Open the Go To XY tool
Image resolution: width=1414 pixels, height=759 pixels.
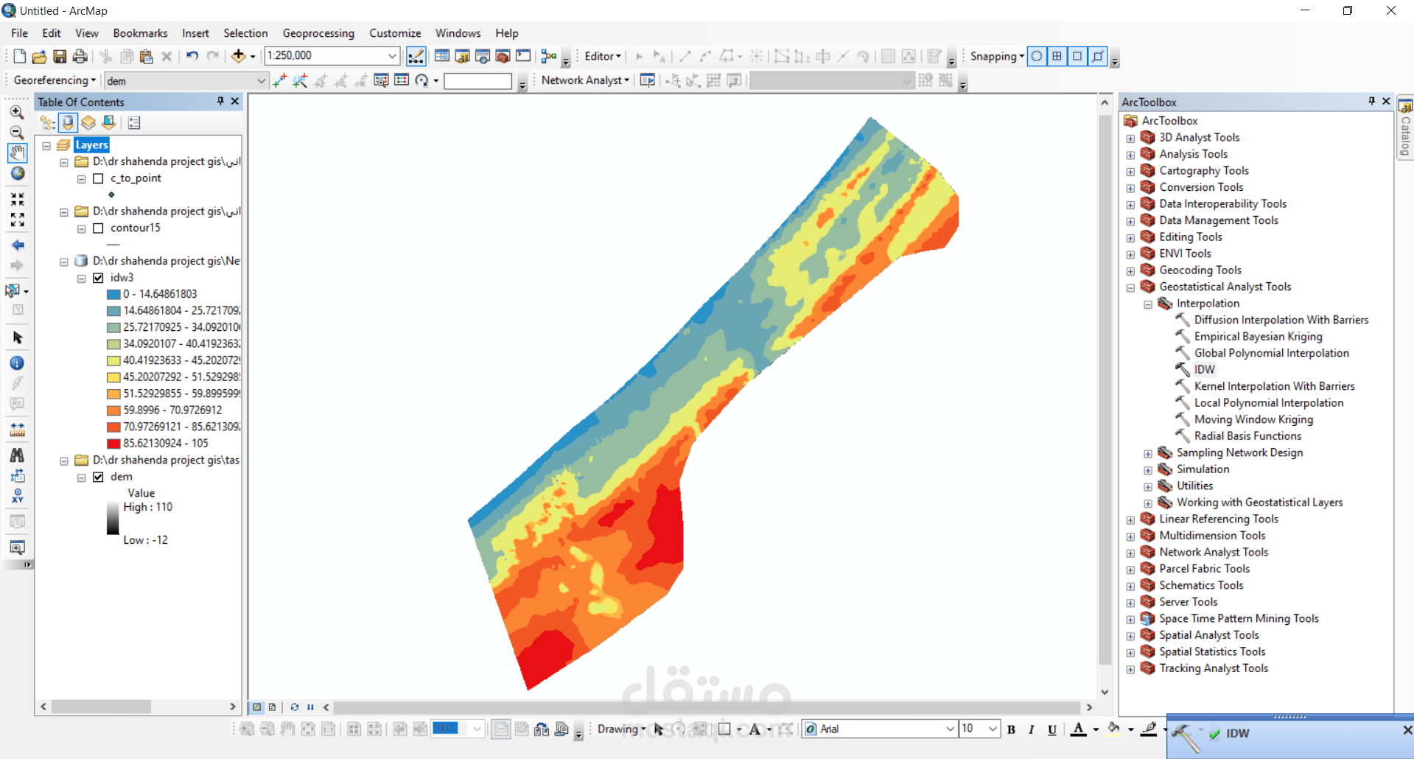click(x=18, y=496)
